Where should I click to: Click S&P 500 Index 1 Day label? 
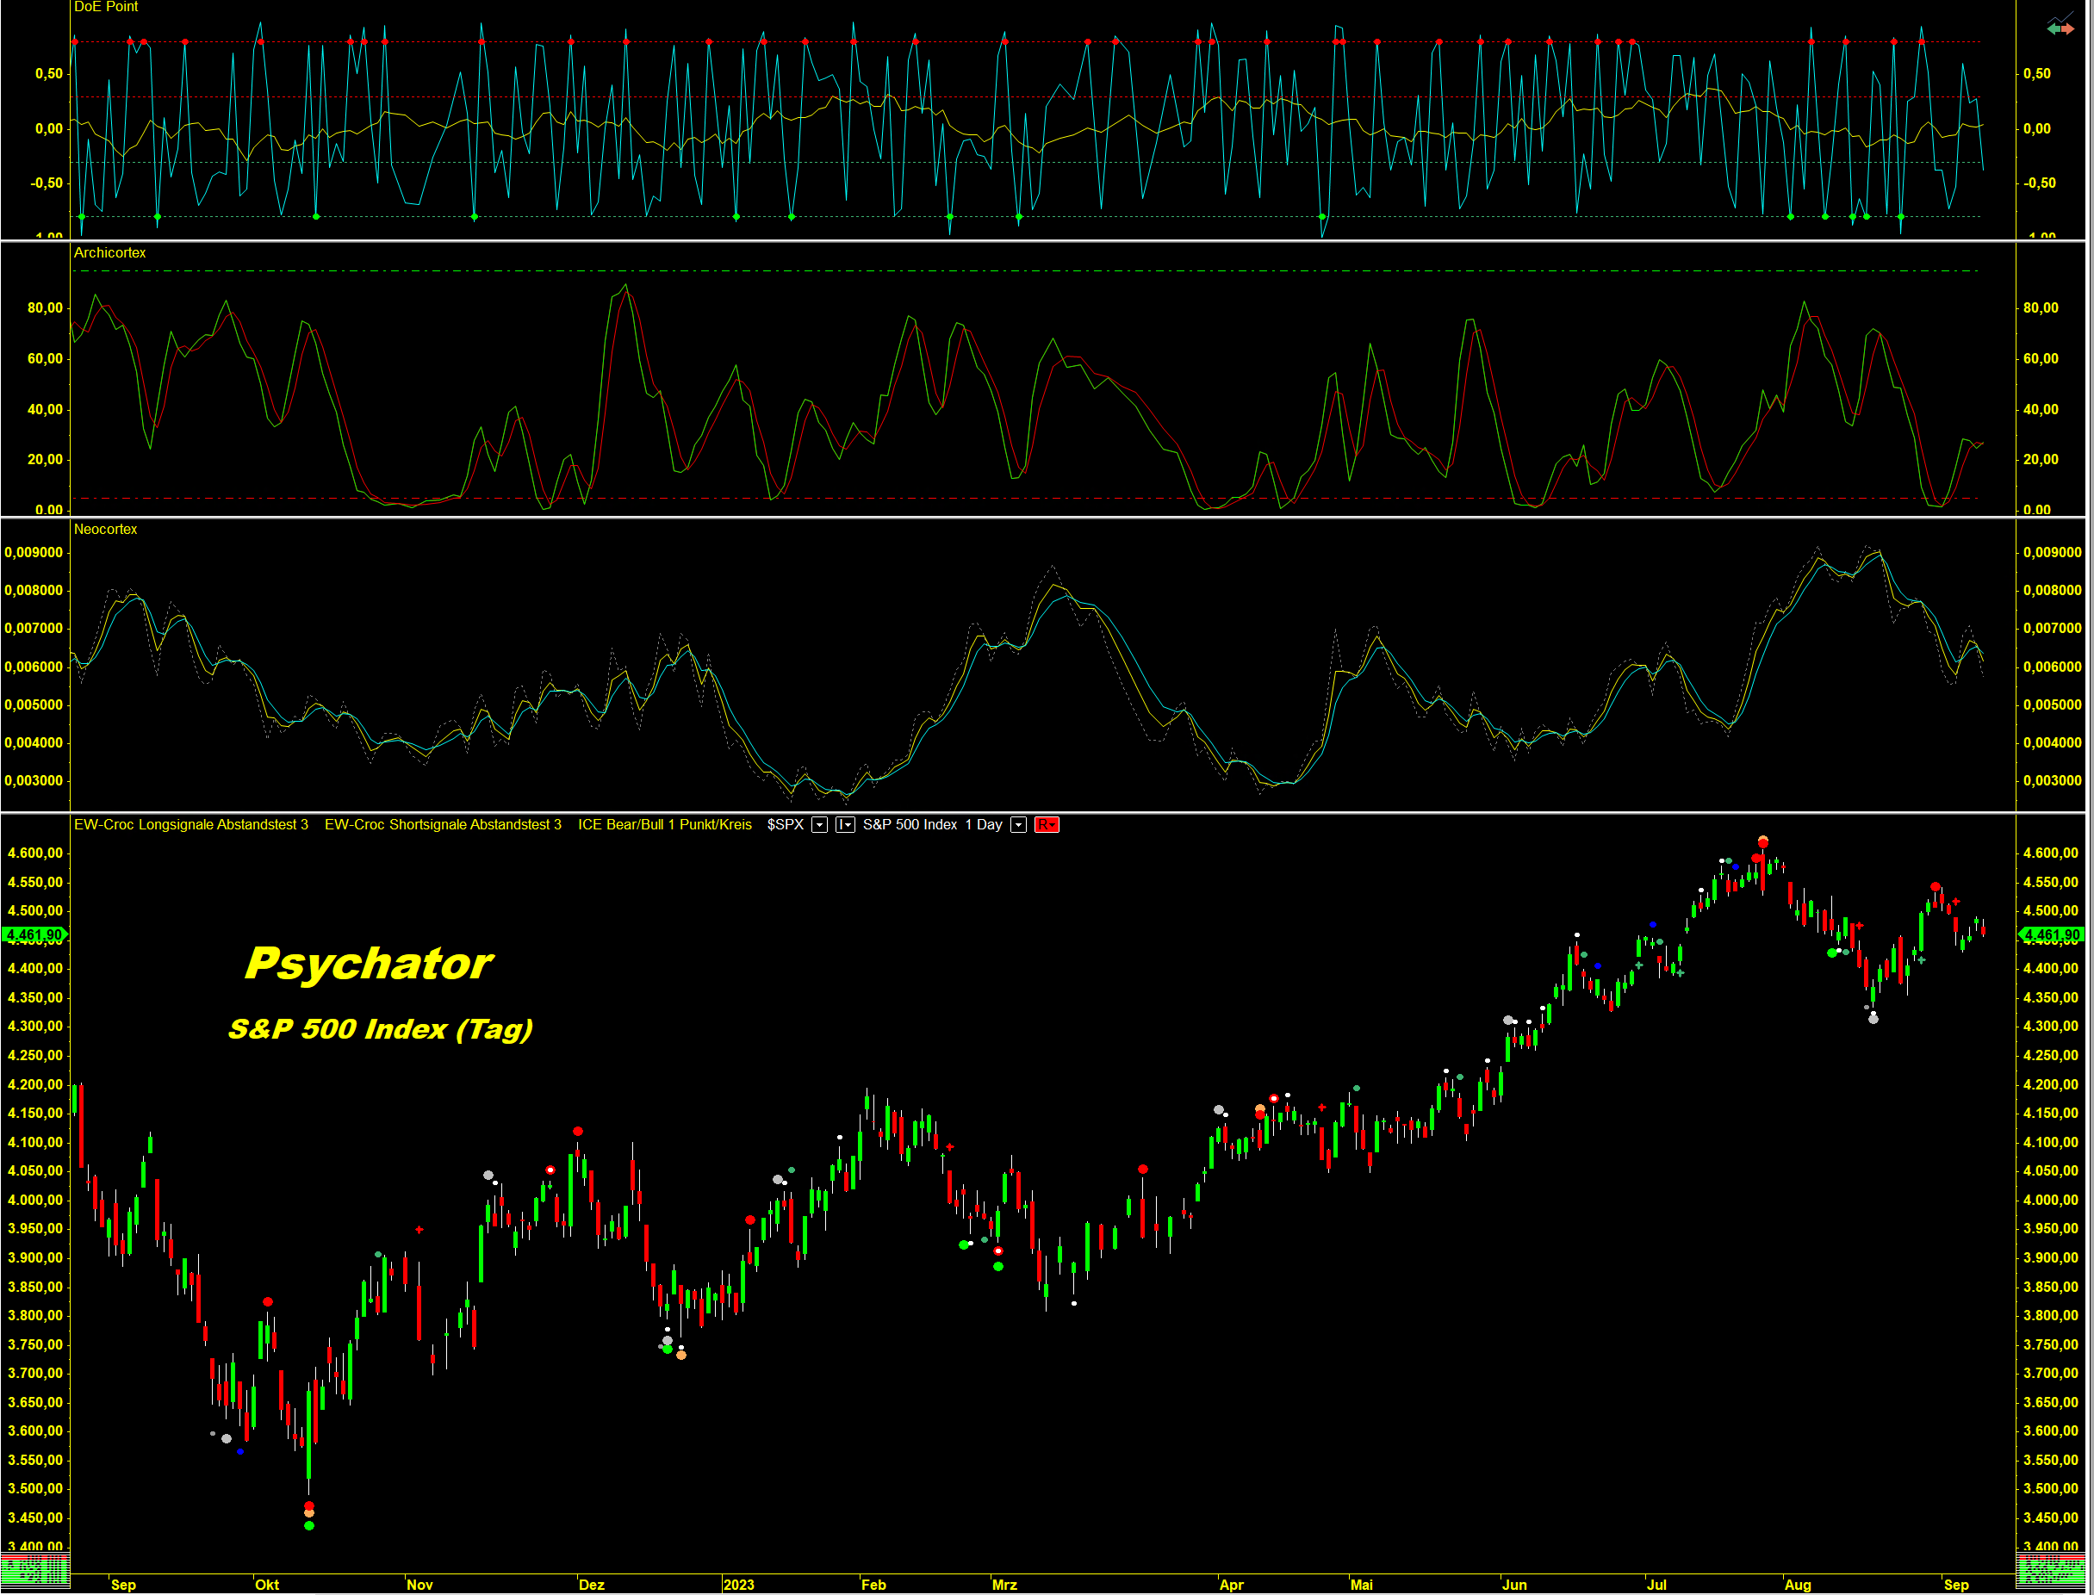[932, 825]
